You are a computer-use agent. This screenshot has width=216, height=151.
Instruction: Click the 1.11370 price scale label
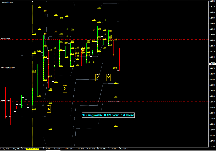coord(212,74)
